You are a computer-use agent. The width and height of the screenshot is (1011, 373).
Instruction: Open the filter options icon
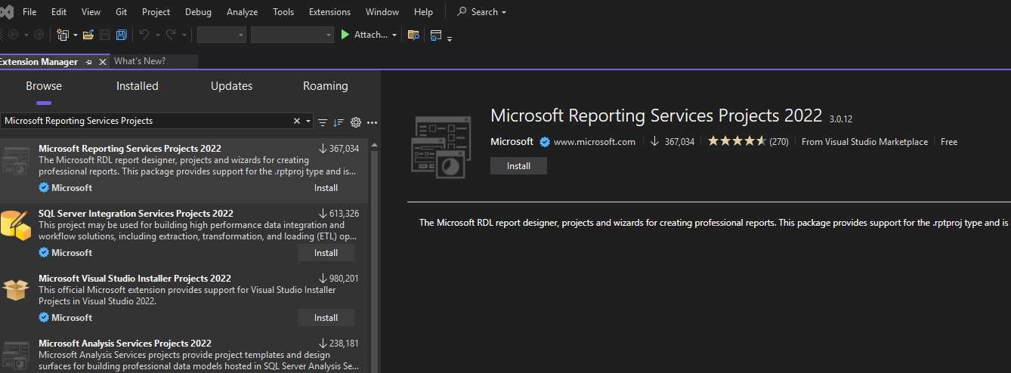(x=323, y=122)
